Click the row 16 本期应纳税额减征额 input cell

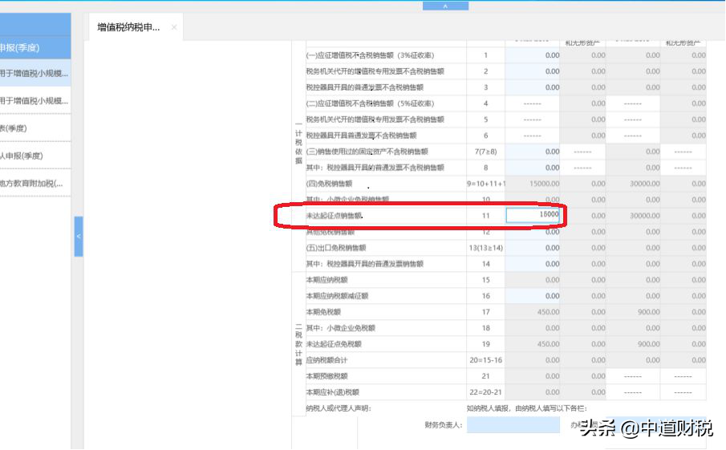coord(533,296)
